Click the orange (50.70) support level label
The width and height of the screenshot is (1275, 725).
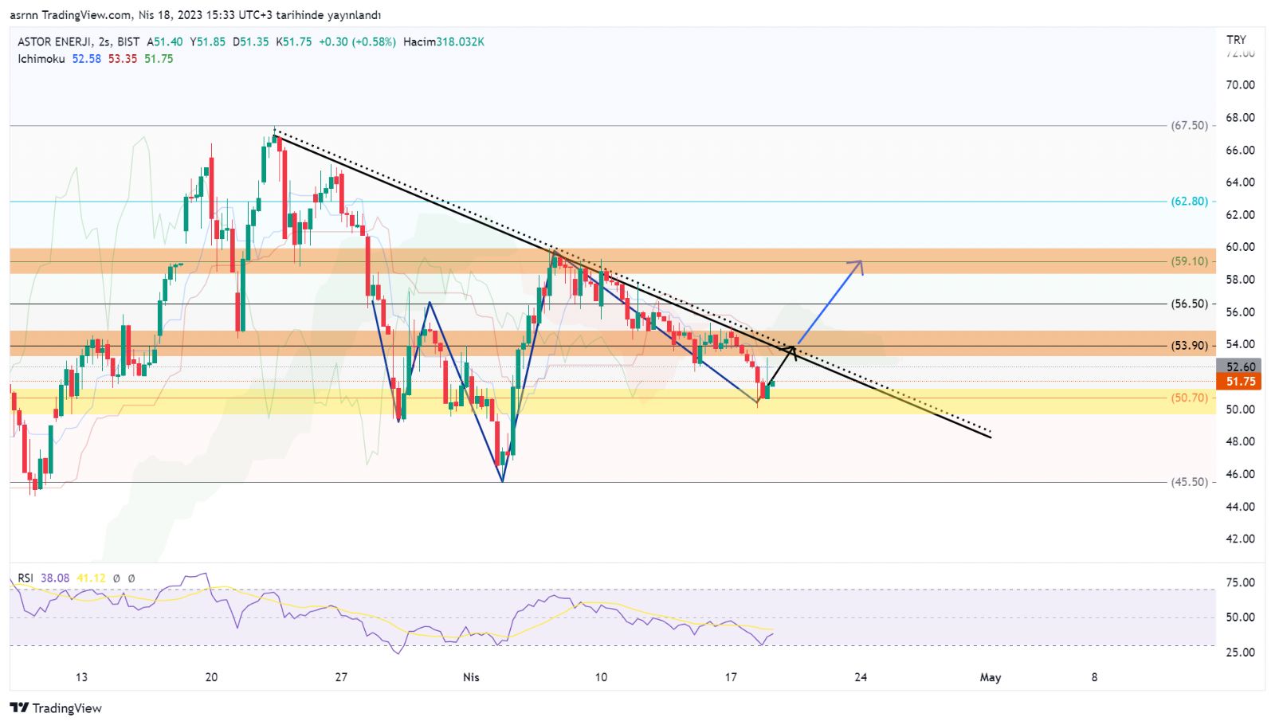coord(1189,397)
